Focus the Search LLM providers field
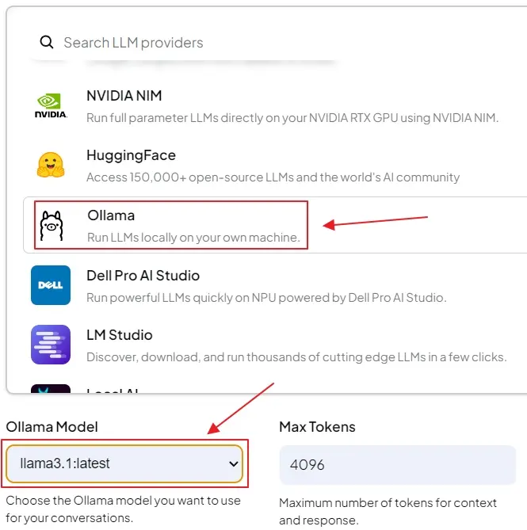The height and width of the screenshot is (530, 527). pos(184,43)
